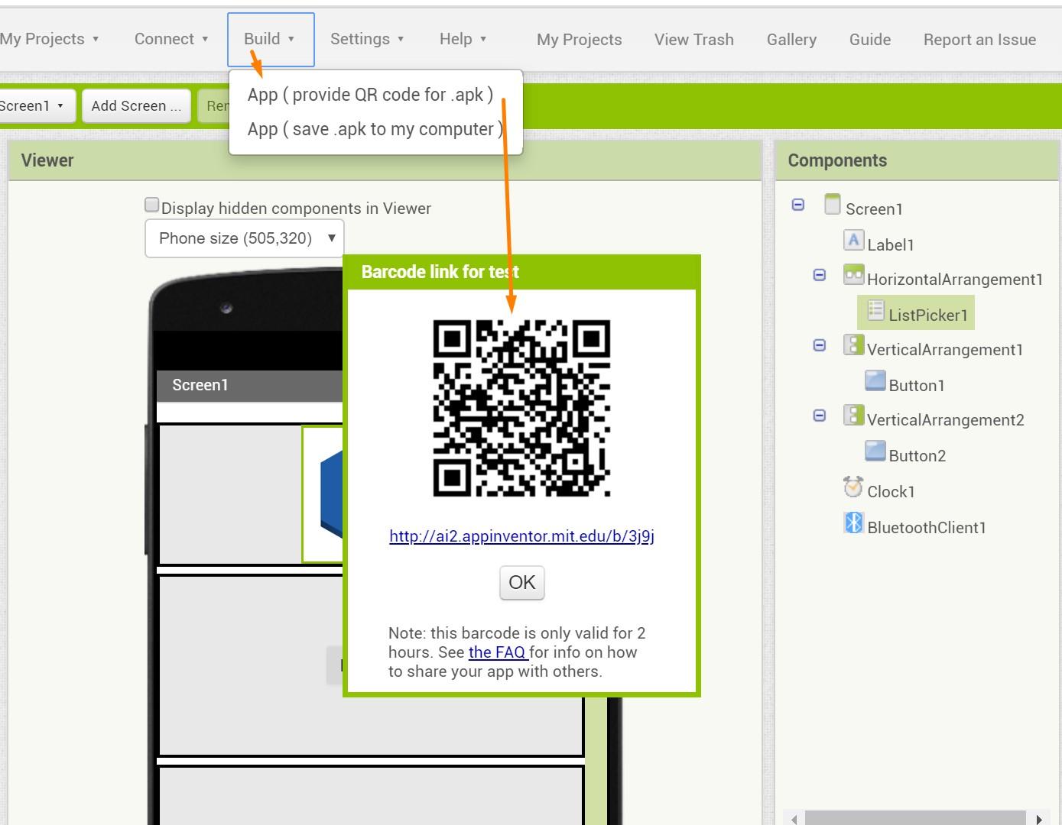Image resolution: width=1062 pixels, height=825 pixels.
Task: Click the VerticalArrangement2 component icon
Action: point(853,416)
